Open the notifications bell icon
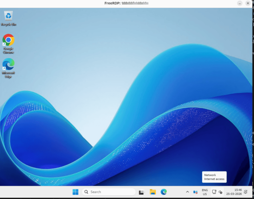The image size is (254, 199). tap(246, 192)
